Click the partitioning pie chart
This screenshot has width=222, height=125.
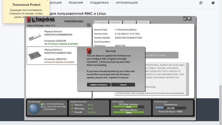pos(34,109)
